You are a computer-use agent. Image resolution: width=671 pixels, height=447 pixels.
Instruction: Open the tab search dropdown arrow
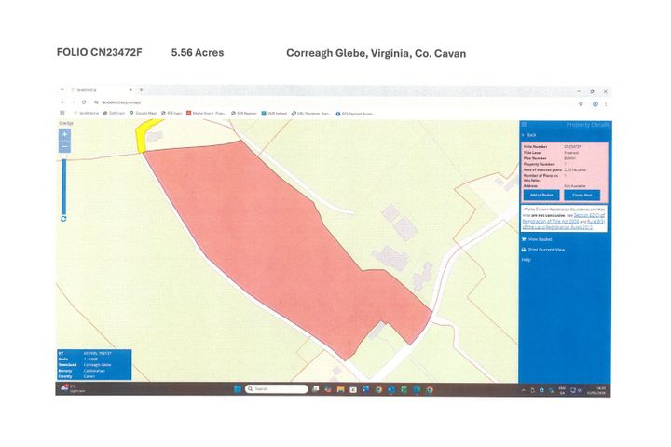point(63,92)
